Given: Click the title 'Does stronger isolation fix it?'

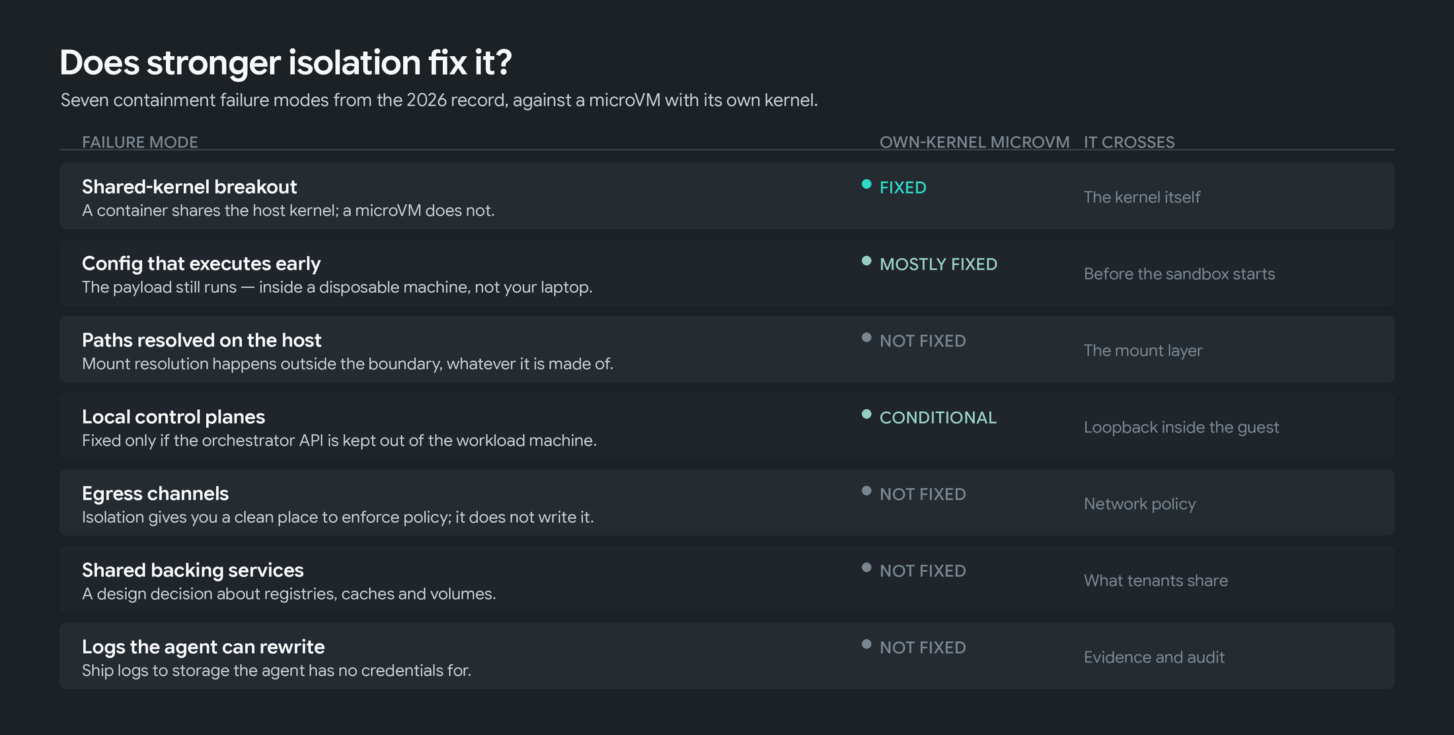Looking at the screenshot, I should pos(286,63).
